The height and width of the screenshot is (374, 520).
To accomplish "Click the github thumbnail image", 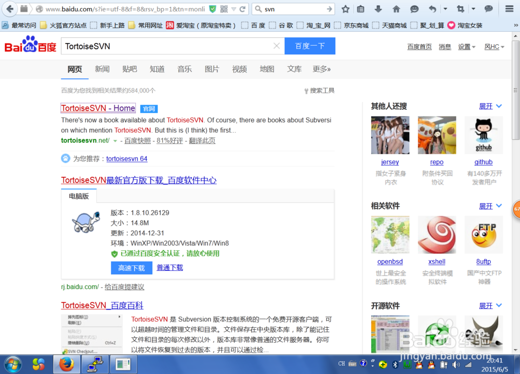I will click(484, 135).
